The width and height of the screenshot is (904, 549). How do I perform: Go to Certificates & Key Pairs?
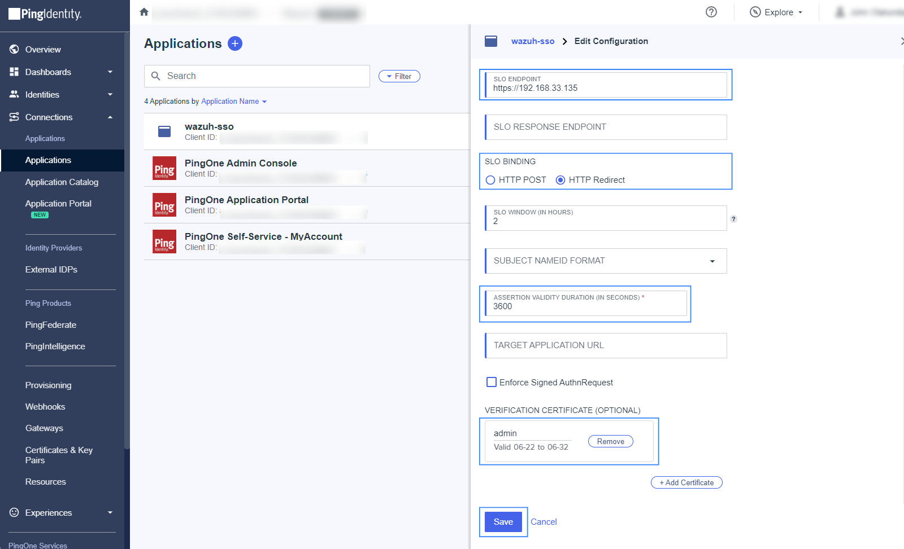(x=59, y=455)
